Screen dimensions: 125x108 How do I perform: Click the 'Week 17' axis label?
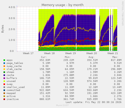point(28,53)
